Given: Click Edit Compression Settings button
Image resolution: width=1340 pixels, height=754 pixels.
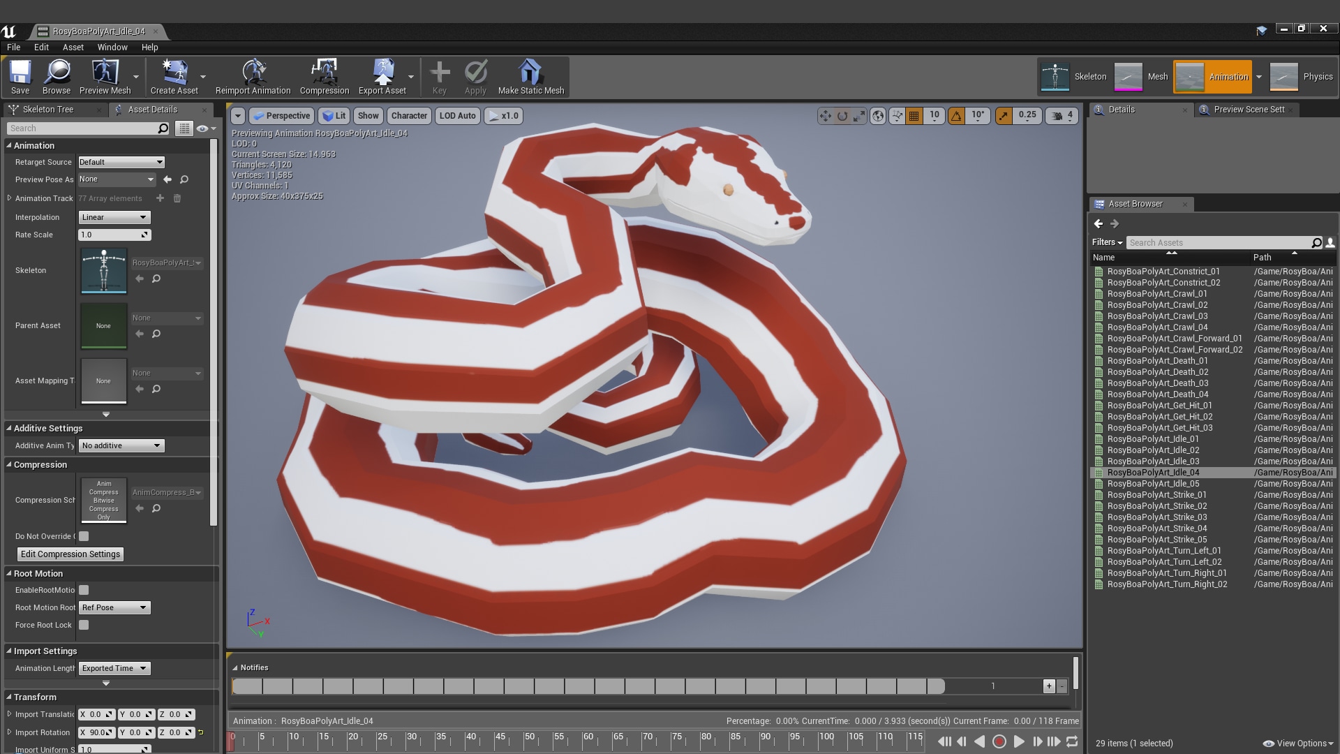Looking at the screenshot, I should [x=70, y=554].
